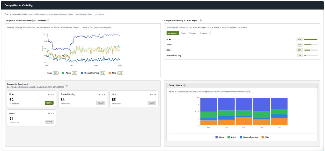Switch to the Competitor filter tab

[x=204, y=33]
